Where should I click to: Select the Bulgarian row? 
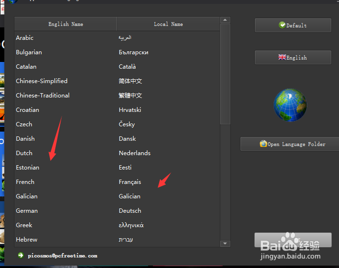tap(117, 52)
